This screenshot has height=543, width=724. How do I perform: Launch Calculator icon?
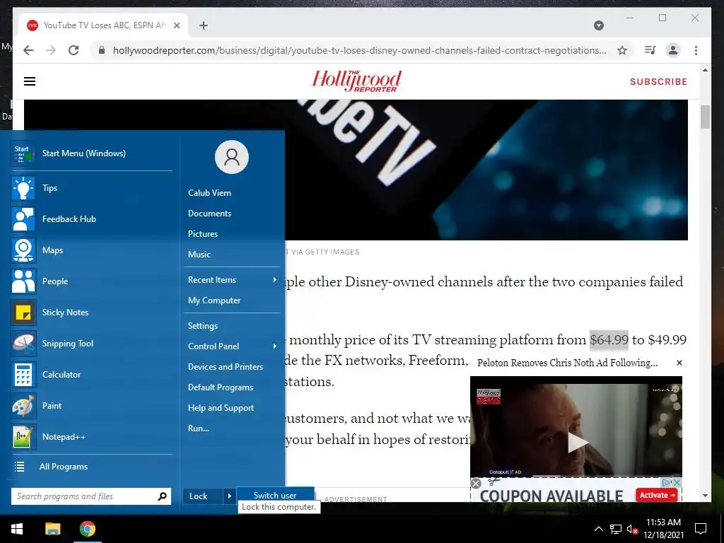23,375
